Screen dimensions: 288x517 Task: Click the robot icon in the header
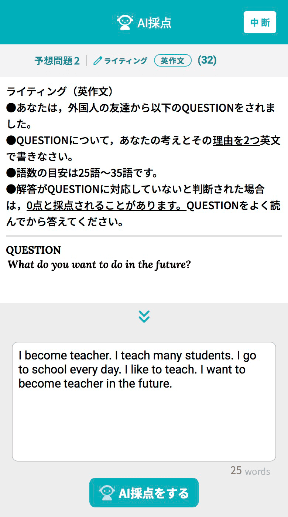(x=125, y=23)
